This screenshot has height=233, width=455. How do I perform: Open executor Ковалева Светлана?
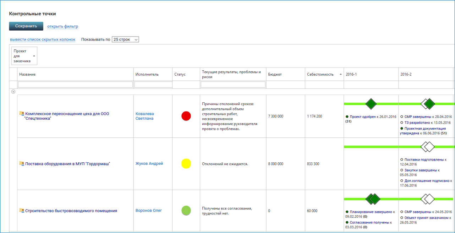click(145, 116)
